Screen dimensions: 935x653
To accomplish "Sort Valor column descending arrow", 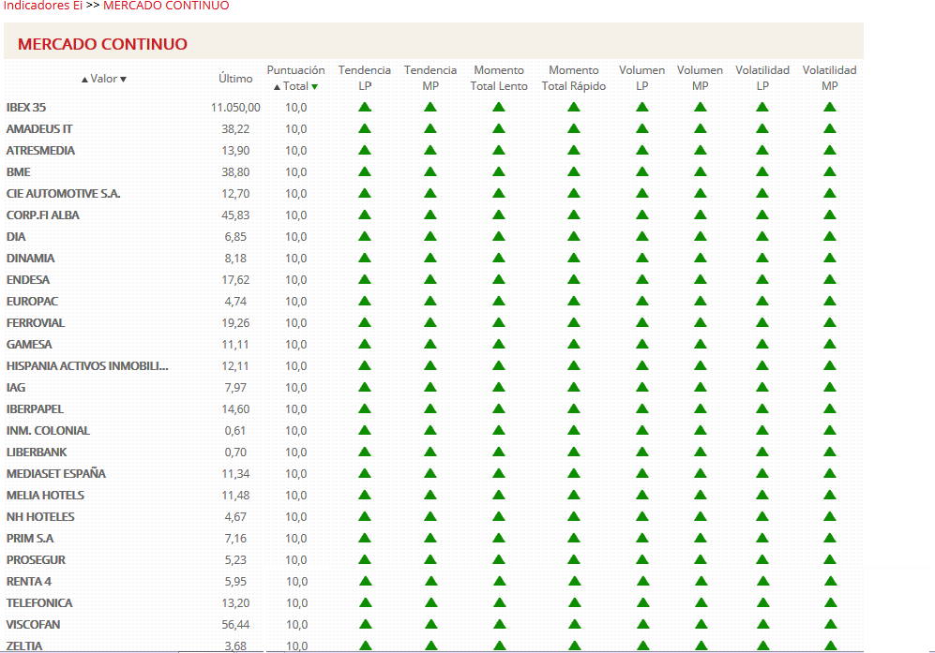I will click(x=124, y=80).
